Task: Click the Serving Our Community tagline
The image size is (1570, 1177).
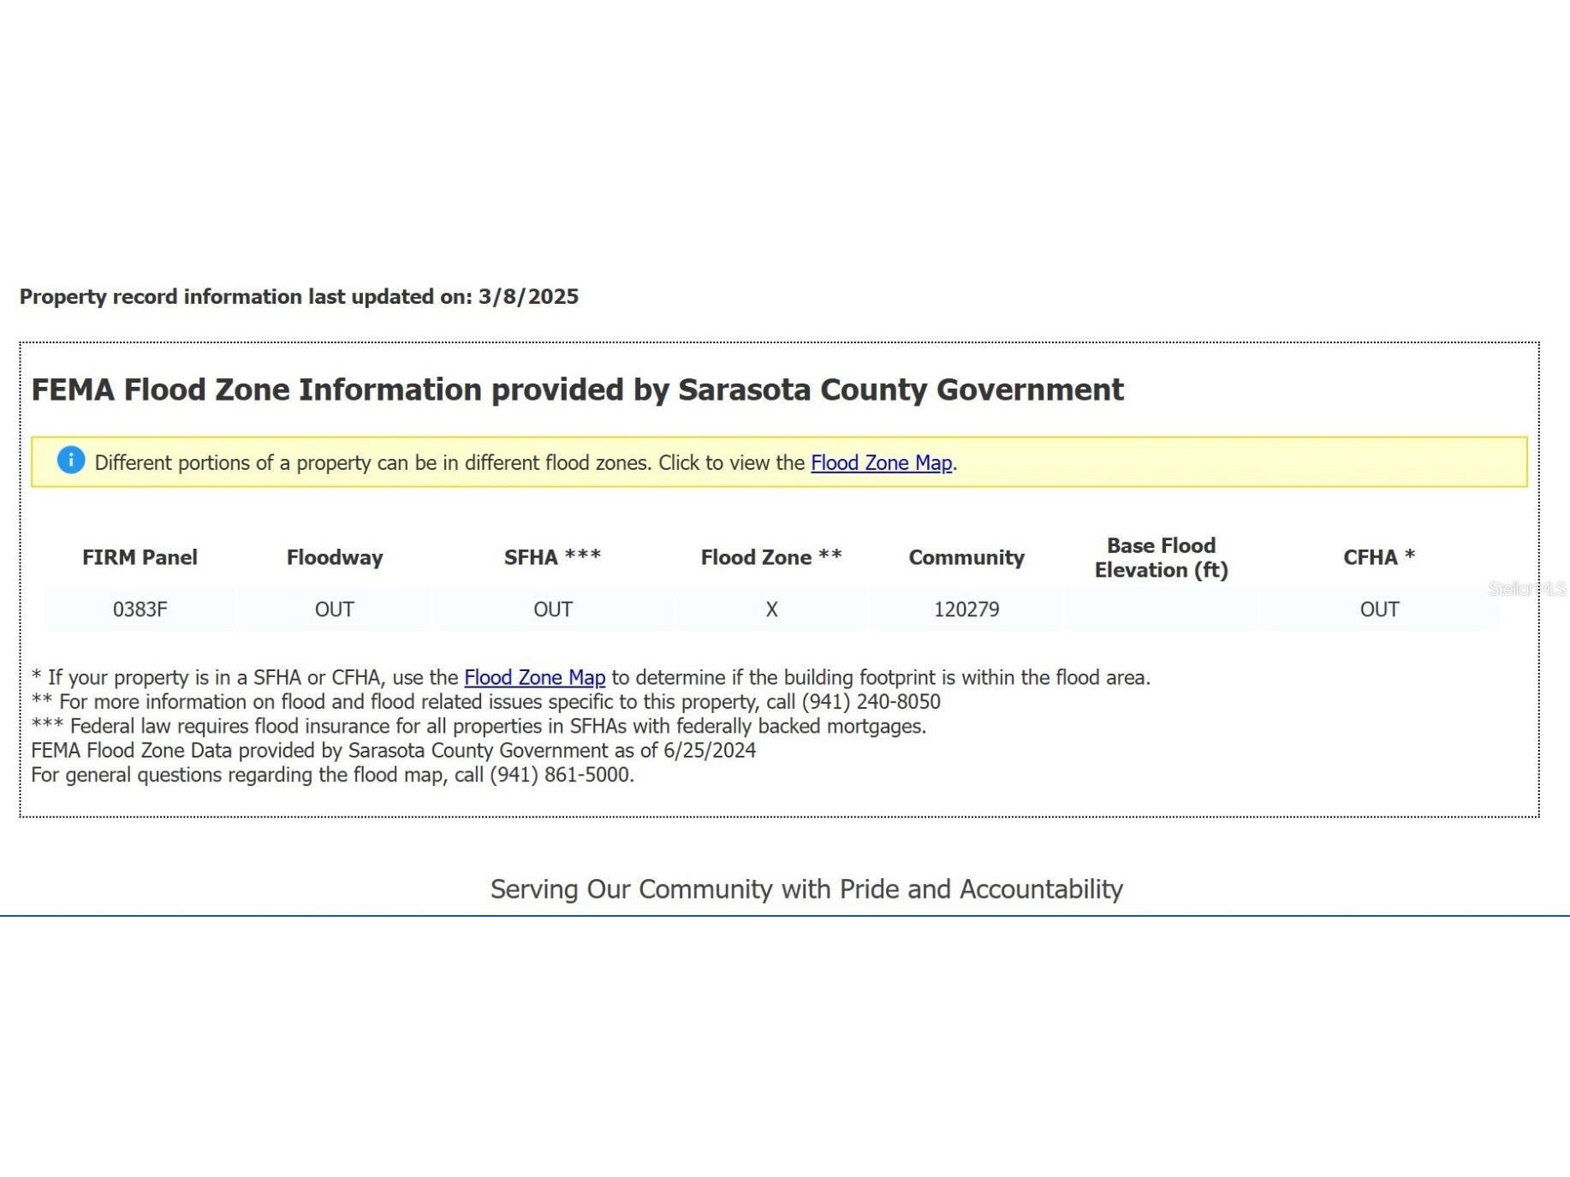Action: (x=806, y=889)
